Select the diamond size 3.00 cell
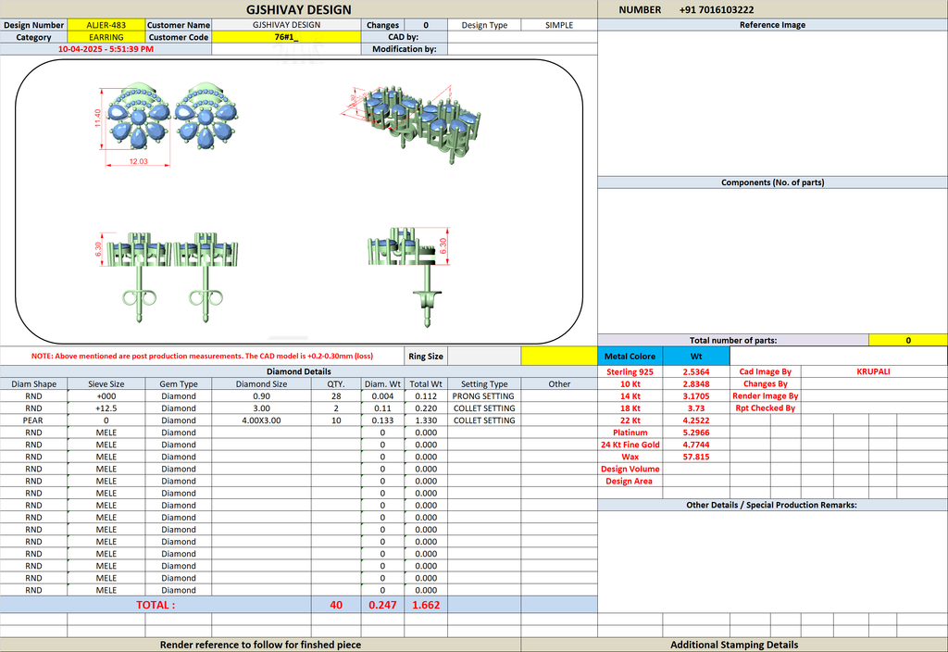948x652 pixels. [x=261, y=408]
